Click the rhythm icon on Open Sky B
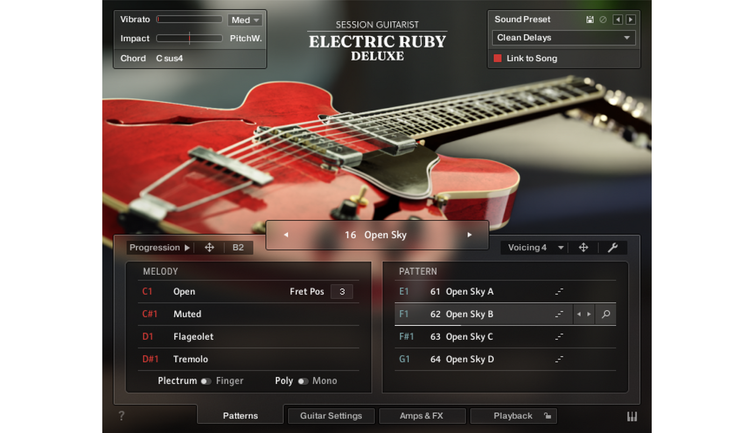Viewport: 754px width, 433px height. click(x=559, y=314)
